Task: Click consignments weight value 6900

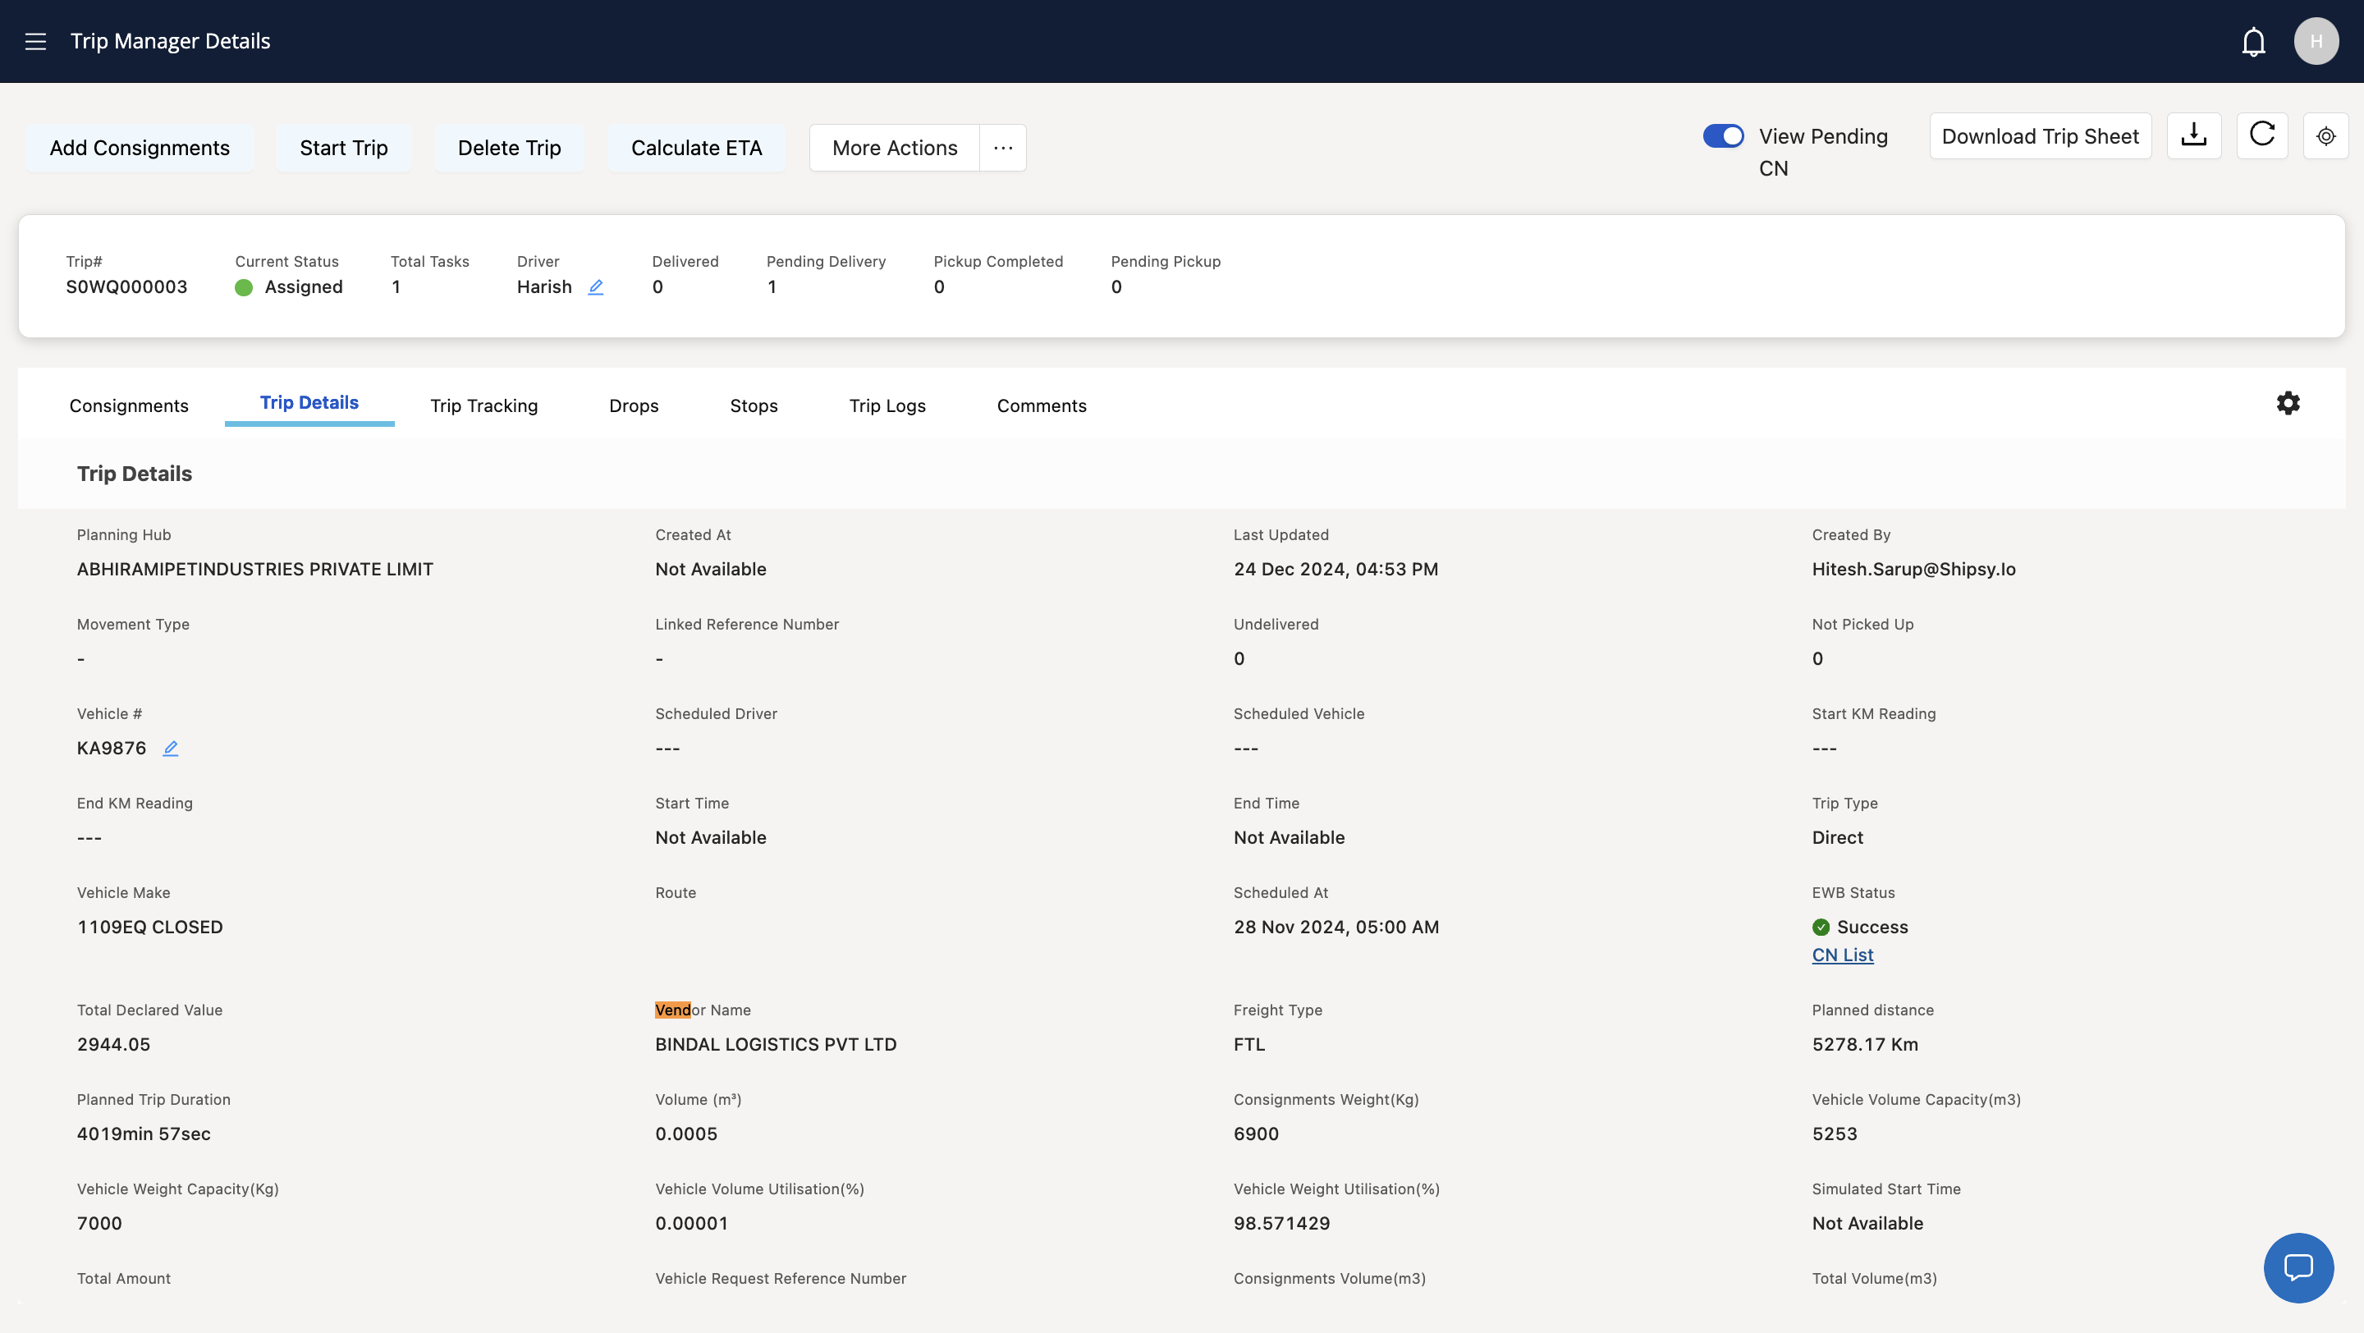Action: [x=1255, y=1134]
